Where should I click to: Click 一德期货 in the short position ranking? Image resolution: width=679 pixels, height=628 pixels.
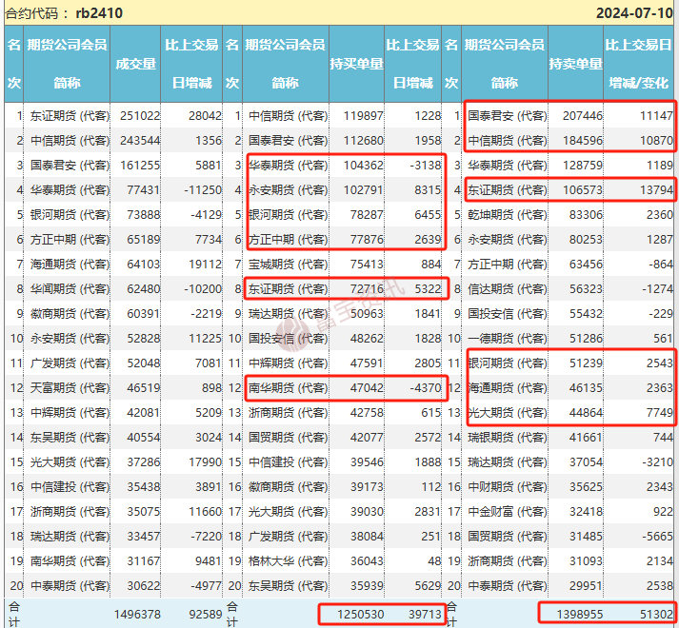pos(507,339)
